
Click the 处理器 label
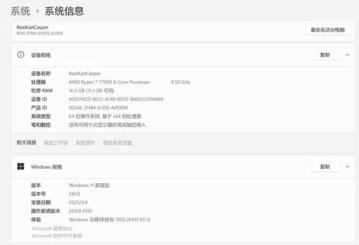pyautogui.click(x=39, y=82)
